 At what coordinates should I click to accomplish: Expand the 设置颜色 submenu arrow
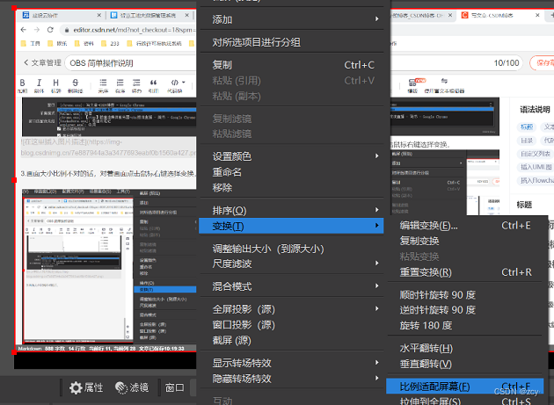tap(377, 155)
